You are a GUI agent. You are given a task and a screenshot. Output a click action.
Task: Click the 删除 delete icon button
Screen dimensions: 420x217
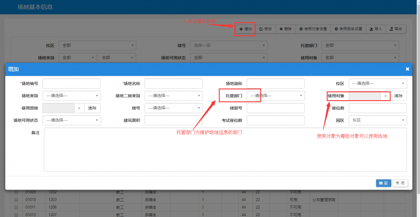coord(285,29)
